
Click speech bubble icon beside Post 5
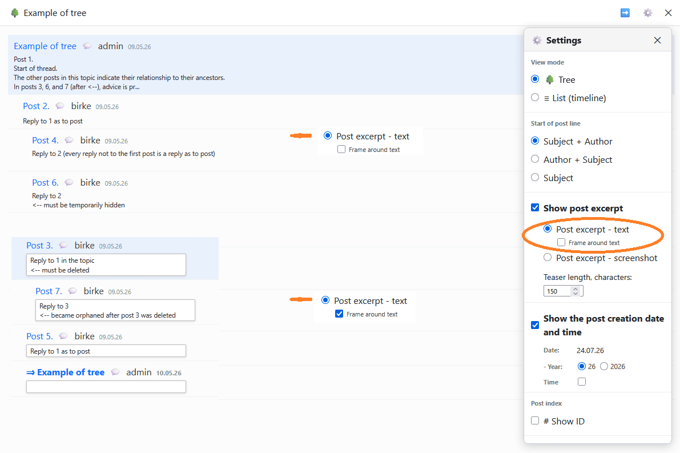point(63,336)
